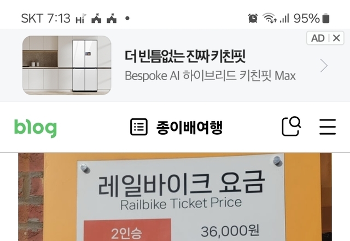Screen dimensions: 350x241
Task: Tap the battery indicator icon
Action: (x=326, y=18)
